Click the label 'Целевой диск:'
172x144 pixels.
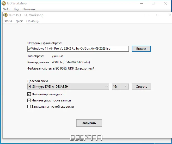(38, 81)
